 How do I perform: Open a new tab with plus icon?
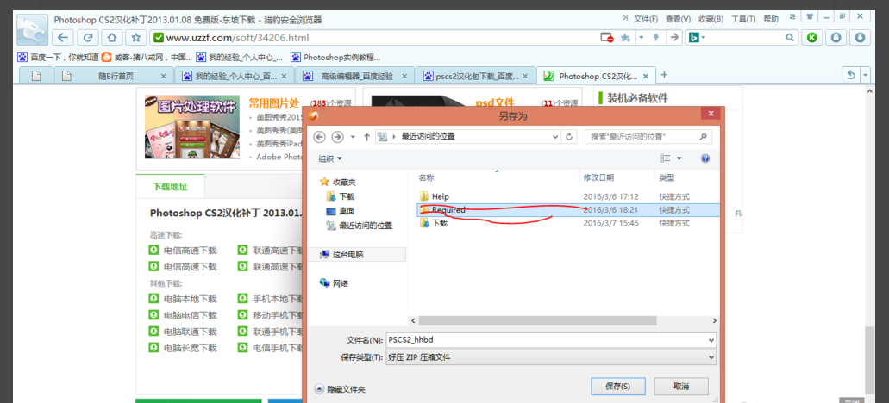[x=665, y=75]
